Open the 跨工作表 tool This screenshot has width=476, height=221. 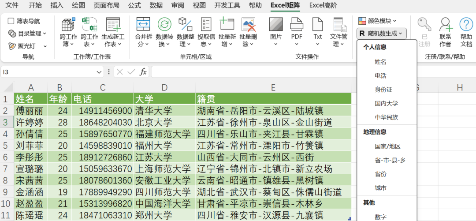pos(89,32)
